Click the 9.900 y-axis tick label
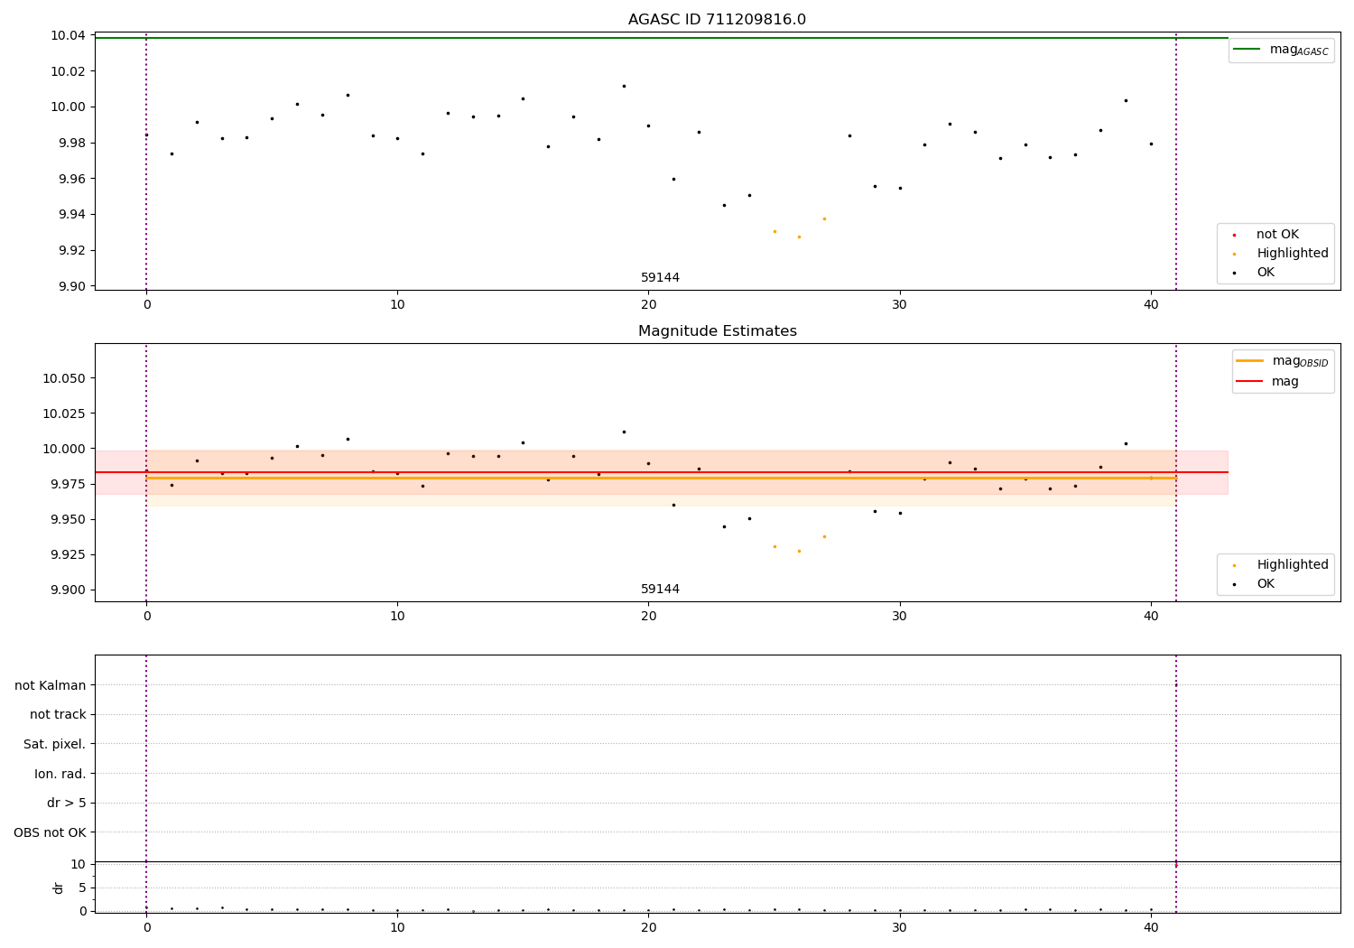The width and height of the screenshot is (1354, 948). (x=69, y=590)
